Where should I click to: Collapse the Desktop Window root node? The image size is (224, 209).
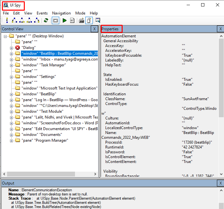[5, 36]
